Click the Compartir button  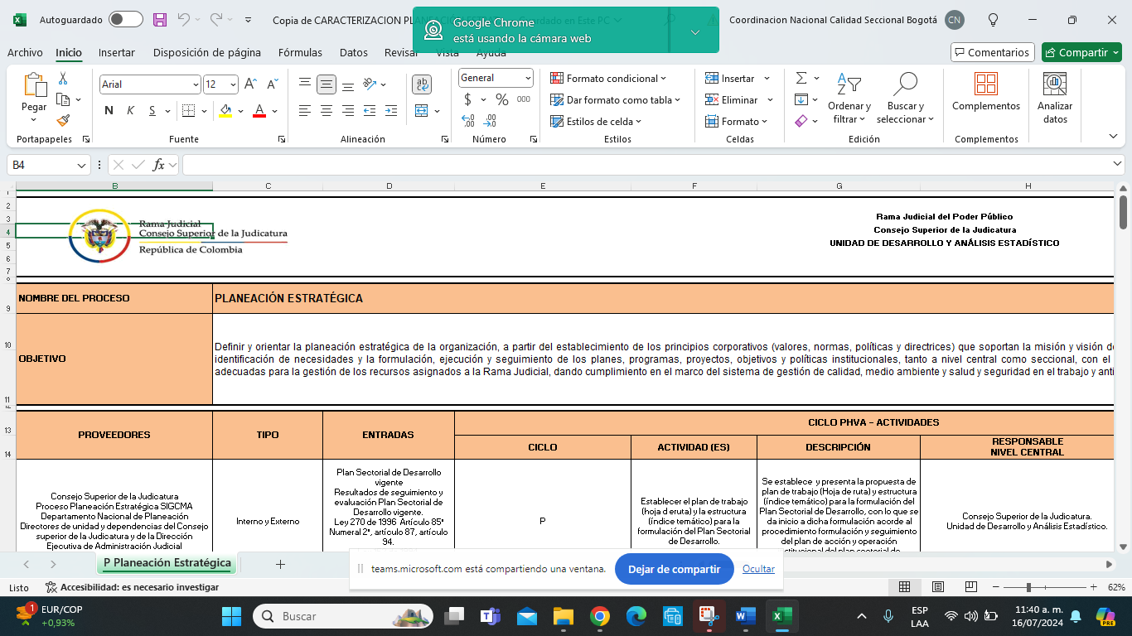click(1081, 52)
